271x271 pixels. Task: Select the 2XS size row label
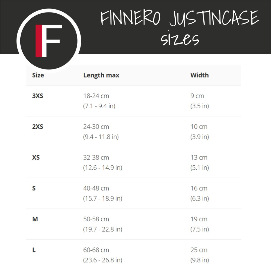click(x=38, y=127)
